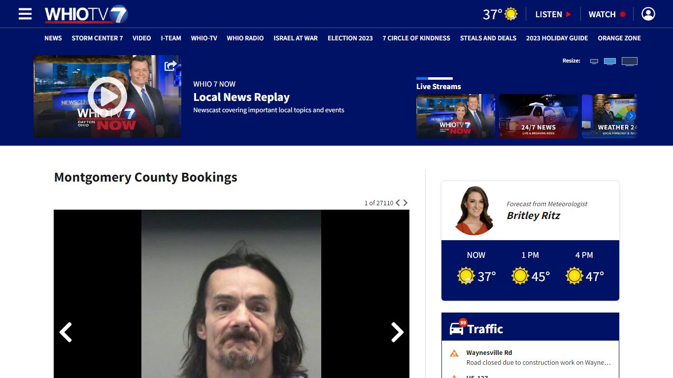Open the VIDEO menu

click(x=142, y=38)
